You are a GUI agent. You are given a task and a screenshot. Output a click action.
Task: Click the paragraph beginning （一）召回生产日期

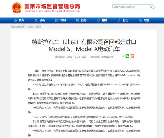tap(84, 87)
